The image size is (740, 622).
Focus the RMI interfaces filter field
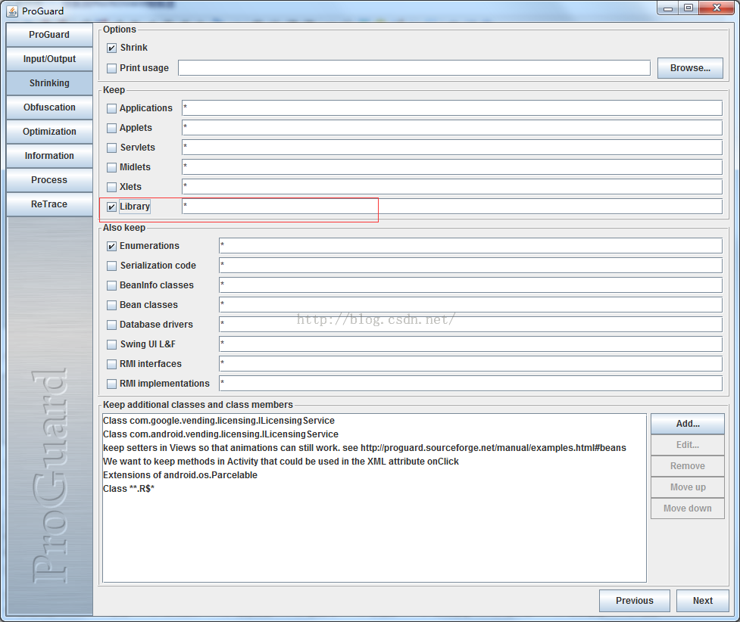(x=470, y=364)
